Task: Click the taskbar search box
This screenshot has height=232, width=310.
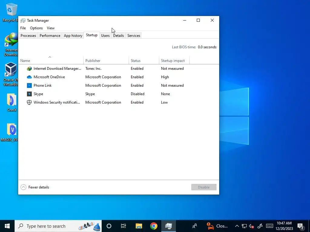Action: [58, 226]
